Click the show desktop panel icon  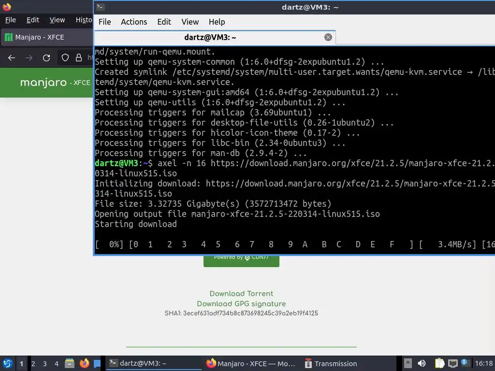(x=97, y=363)
